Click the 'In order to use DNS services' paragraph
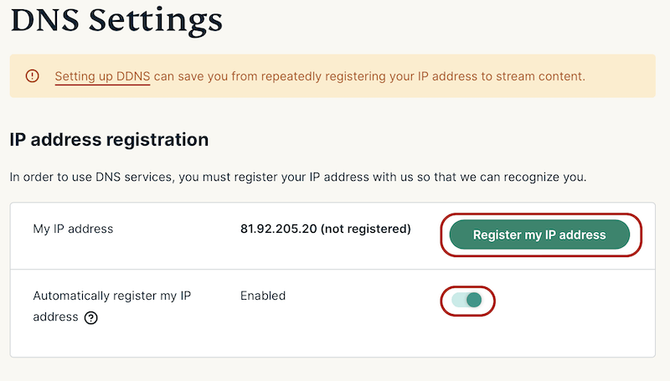 (298, 177)
